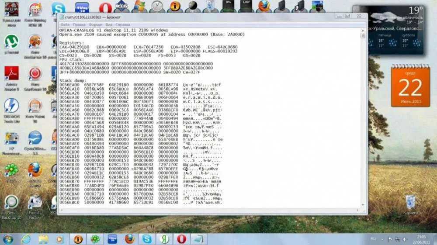Click the stack row starting 0056EBC0

pos(141,202)
